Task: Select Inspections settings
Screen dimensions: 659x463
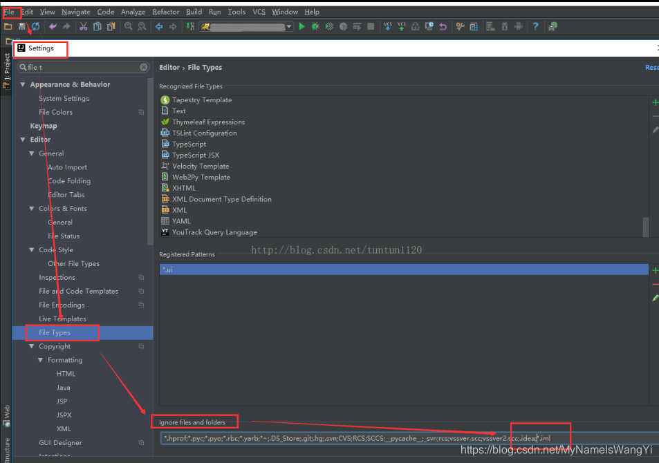Action: pyautogui.click(x=57, y=277)
